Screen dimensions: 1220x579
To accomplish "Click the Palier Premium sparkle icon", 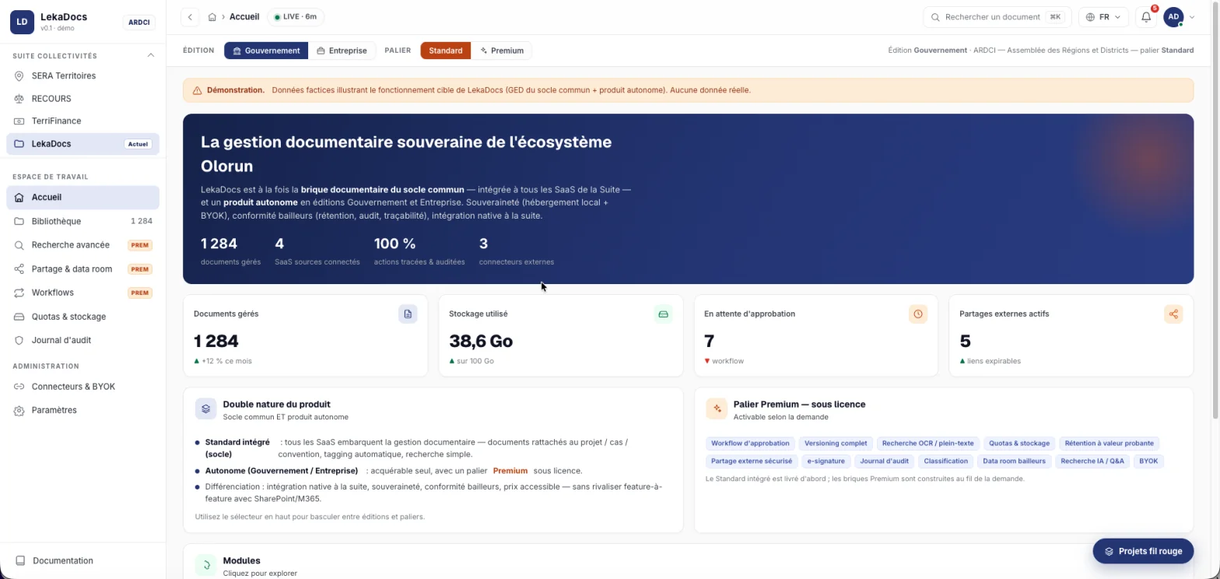I will pos(717,409).
